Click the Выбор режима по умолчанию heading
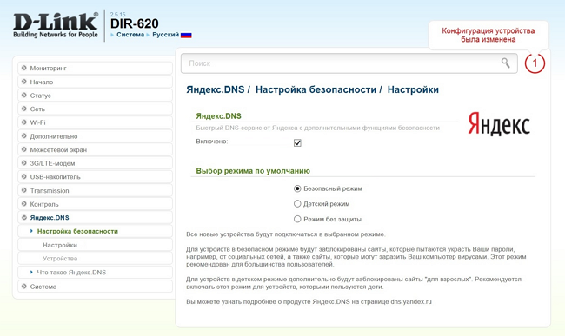565x336 pixels. click(253, 171)
